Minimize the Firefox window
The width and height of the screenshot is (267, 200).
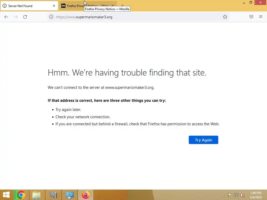point(244,3)
